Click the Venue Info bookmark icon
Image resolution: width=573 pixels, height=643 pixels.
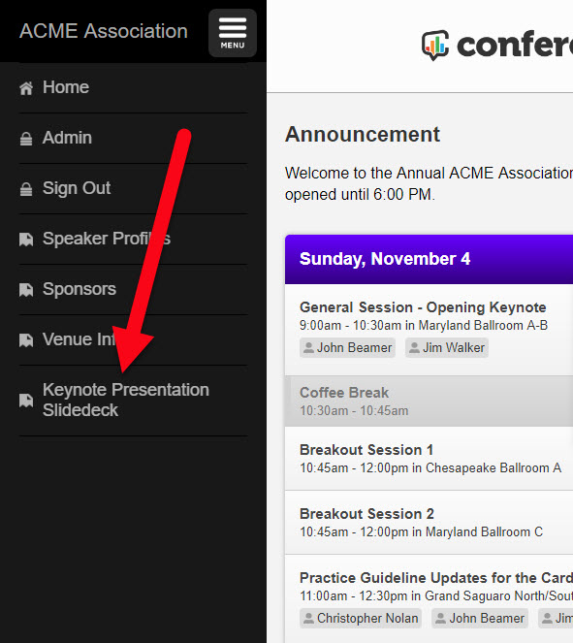point(26,340)
